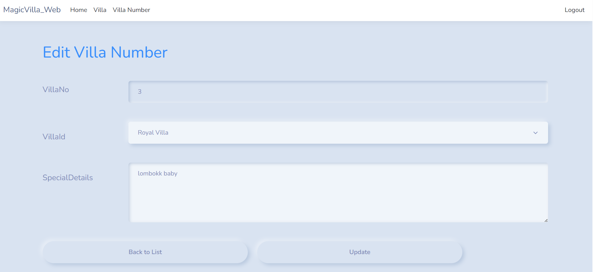The width and height of the screenshot is (593, 272).
Task: Place cursor on the 'lombokk baby' text
Action: click(157, 174)
